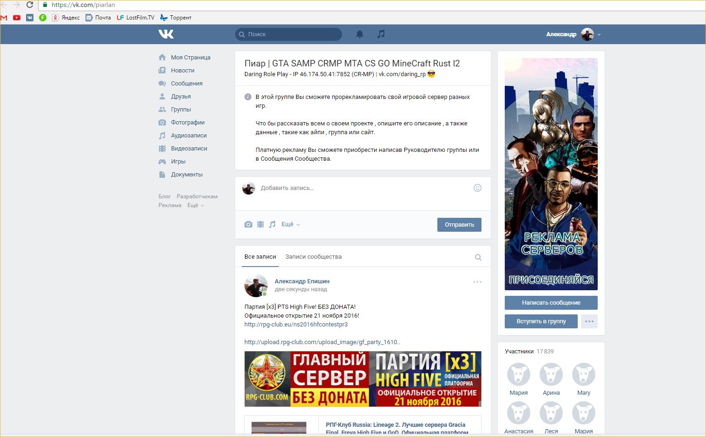Go to Сообщения in left menu
Image resolution: width=706 pixels, height=437 pixels.
(x=186, y=84)
